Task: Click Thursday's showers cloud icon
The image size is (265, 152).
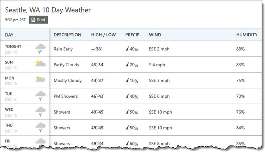Action: pos(41,128)
